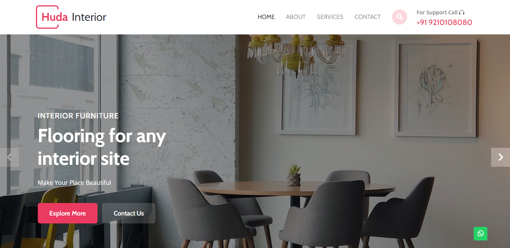The height and width of the screenshot is (248, 510).
Task: Click the Interior logo text
Action: point(89,17)
